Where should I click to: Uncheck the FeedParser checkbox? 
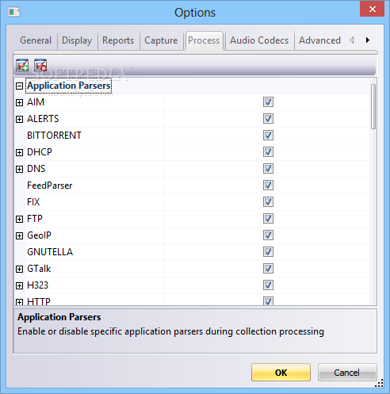[268, 186]
